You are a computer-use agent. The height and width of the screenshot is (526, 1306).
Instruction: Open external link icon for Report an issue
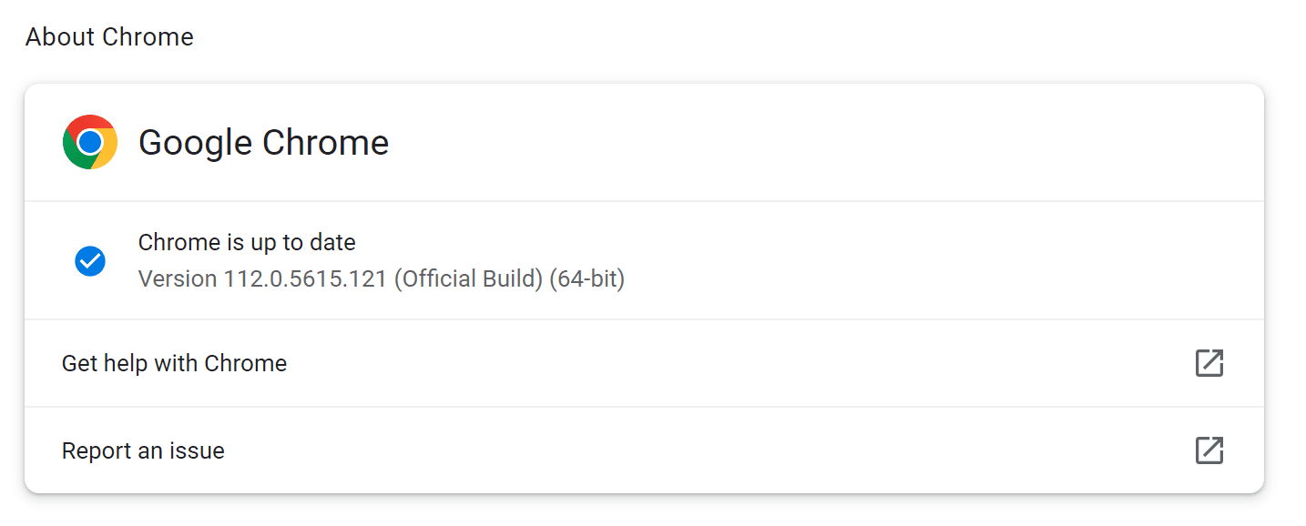1209,450
